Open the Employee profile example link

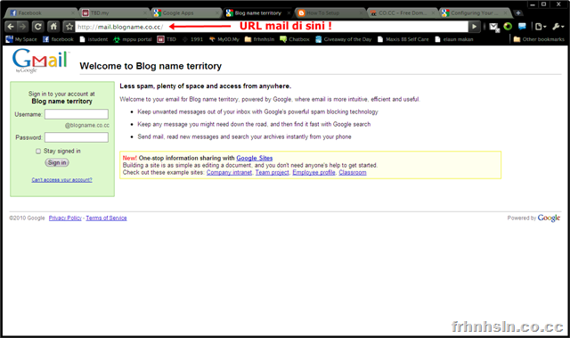click(x=314, y=172)
